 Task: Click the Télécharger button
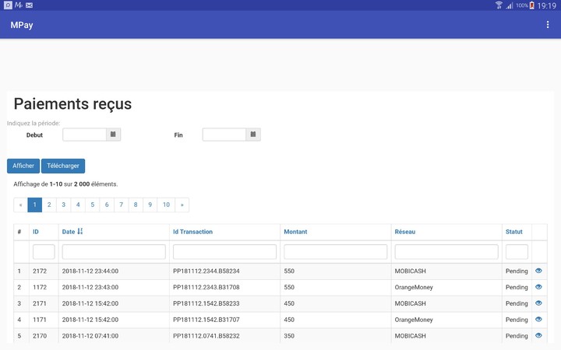coord(63,166)
